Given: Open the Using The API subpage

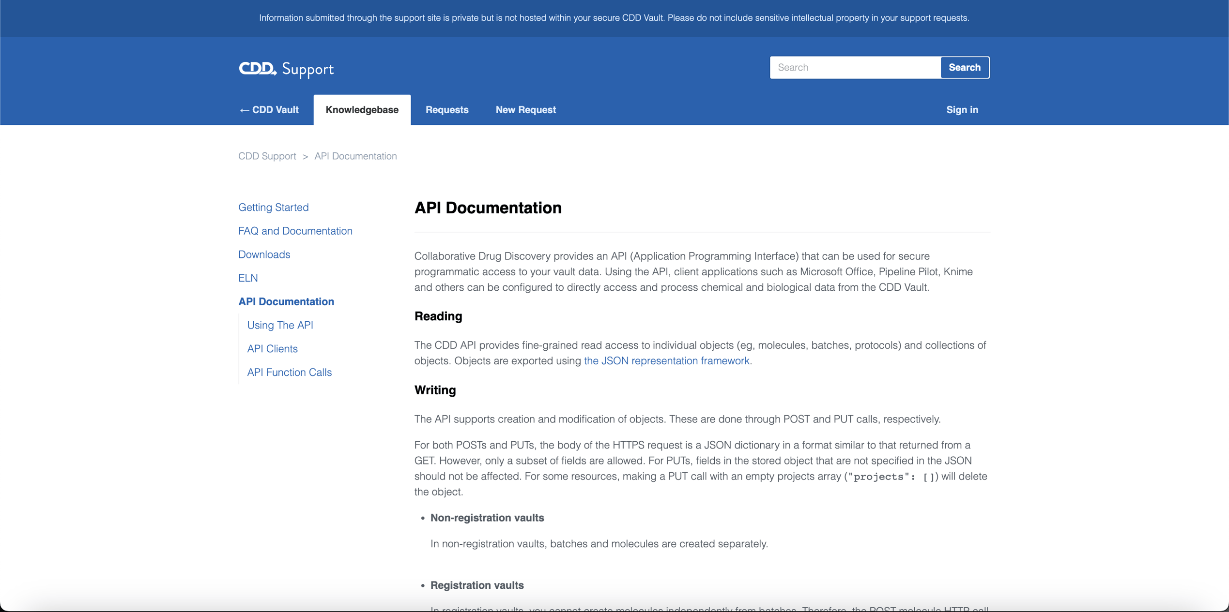Looking at the screenshot, I should point(280,325).
